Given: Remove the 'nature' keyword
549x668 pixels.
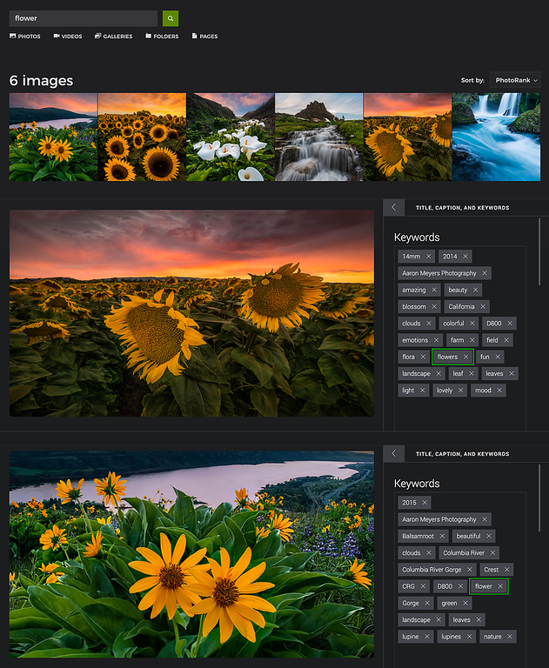Looking at the screenshot, I should [509, 637].
